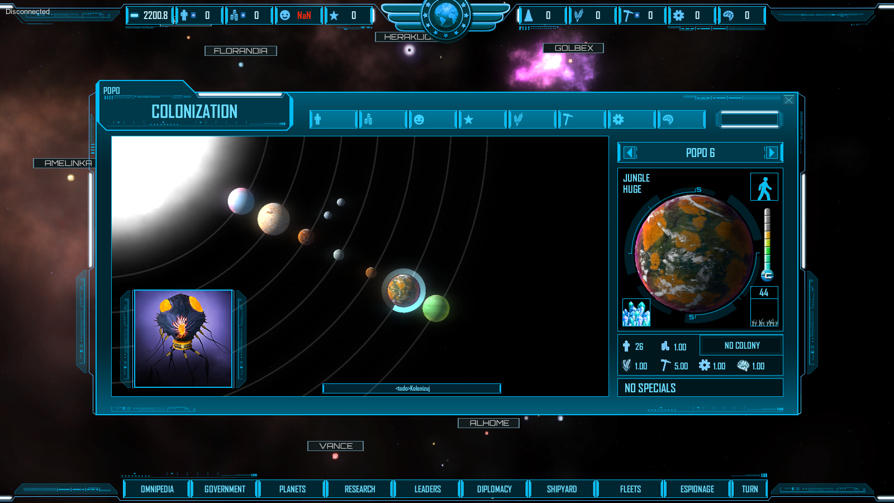Click the NO COLONY button
894x503 pixels.
[x=741, y=345]
